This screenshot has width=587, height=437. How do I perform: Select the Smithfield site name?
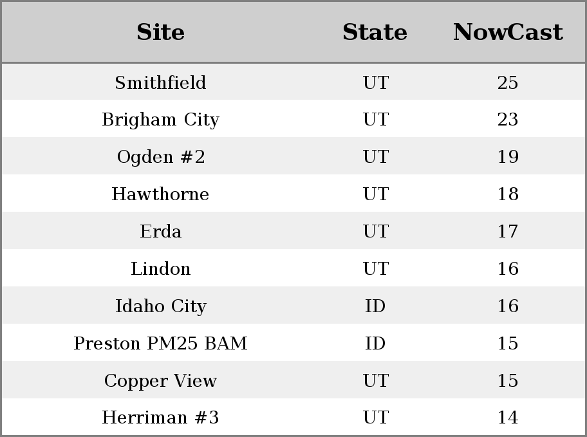pyautogui.click(x=160, y=82)
